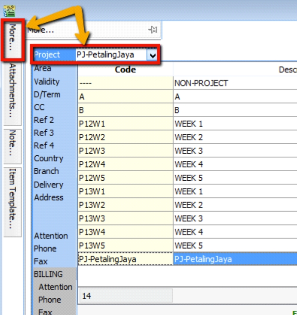Select the NON-PROJECT row in the list

click(x=201, y=83)
